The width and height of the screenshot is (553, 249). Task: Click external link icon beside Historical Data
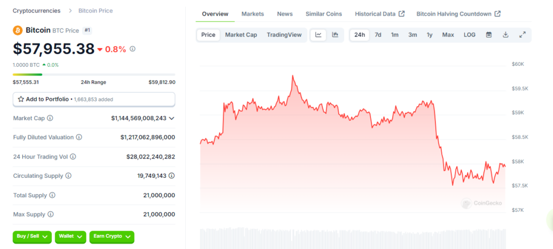pos(401,13)
